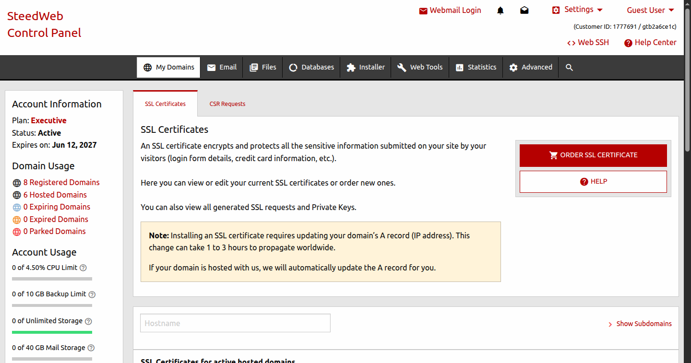View 0 Expiring Domains
Screen dimensions: 691x363
(x=57, y=207)
